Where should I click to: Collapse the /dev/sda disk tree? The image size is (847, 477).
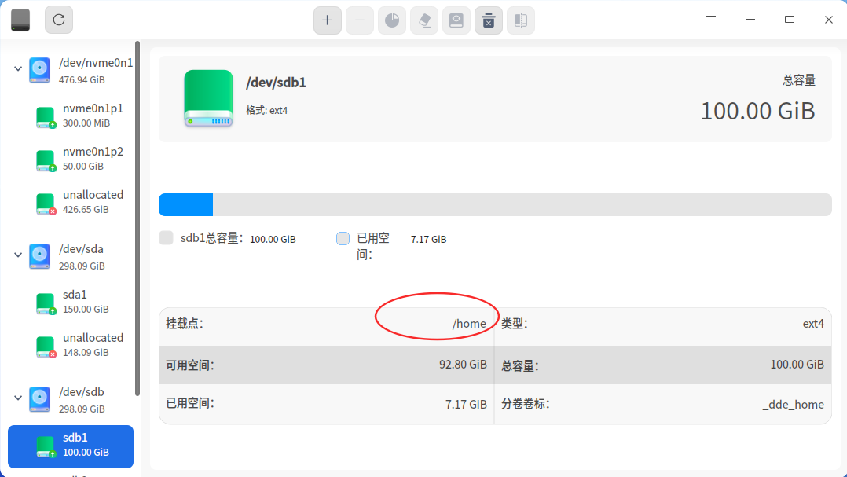click(x=18, y=255)
